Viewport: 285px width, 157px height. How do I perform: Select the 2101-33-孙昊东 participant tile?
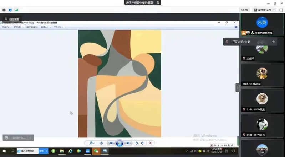pos(262,100)
